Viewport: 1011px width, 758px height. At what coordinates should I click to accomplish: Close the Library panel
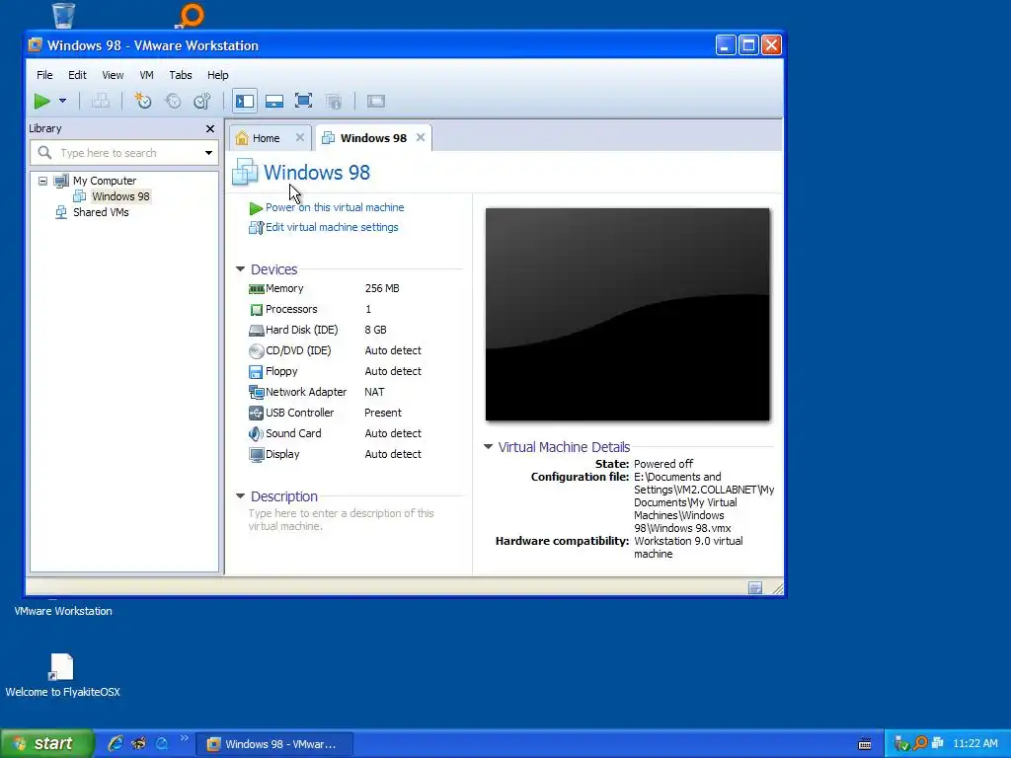tap(210, 129)
